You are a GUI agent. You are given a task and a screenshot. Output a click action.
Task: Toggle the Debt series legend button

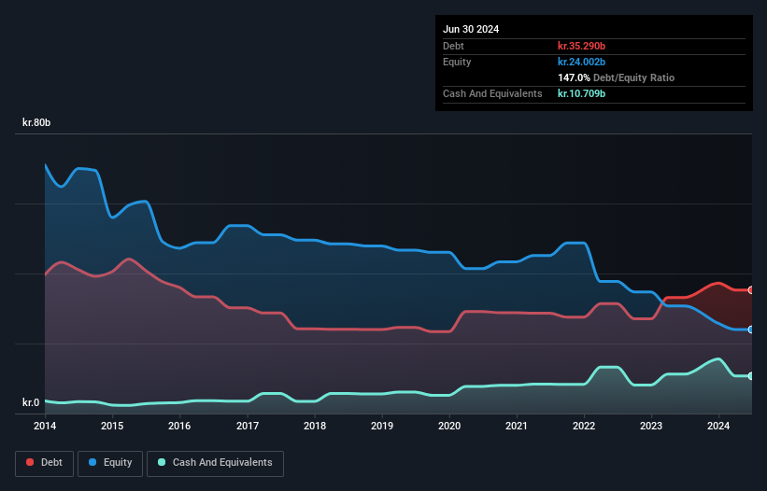[x=45, y=463]
